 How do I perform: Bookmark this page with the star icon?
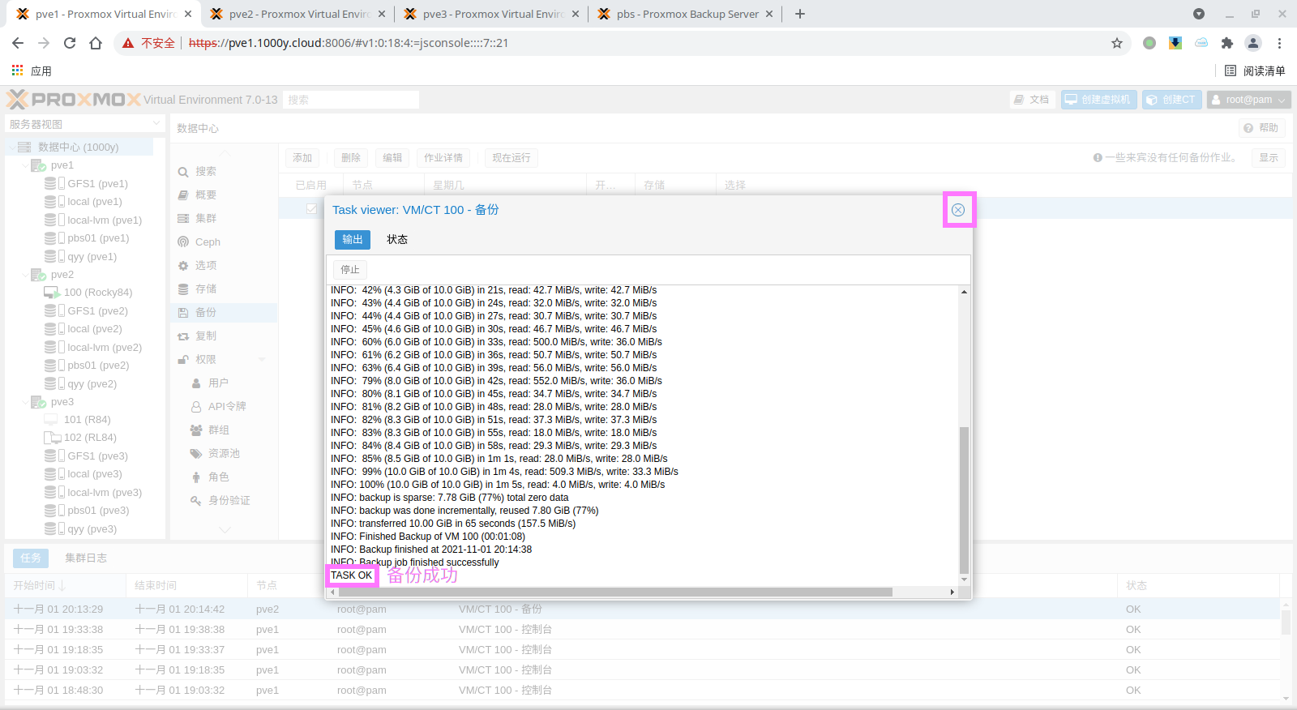(x=1117, y=43)
